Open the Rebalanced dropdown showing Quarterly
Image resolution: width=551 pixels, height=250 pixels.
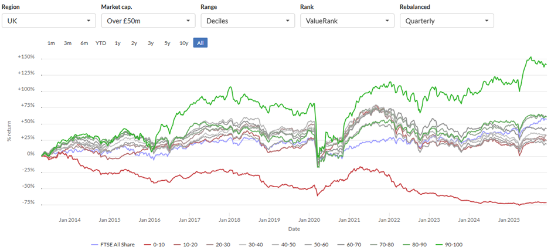(x=447, y=21)
